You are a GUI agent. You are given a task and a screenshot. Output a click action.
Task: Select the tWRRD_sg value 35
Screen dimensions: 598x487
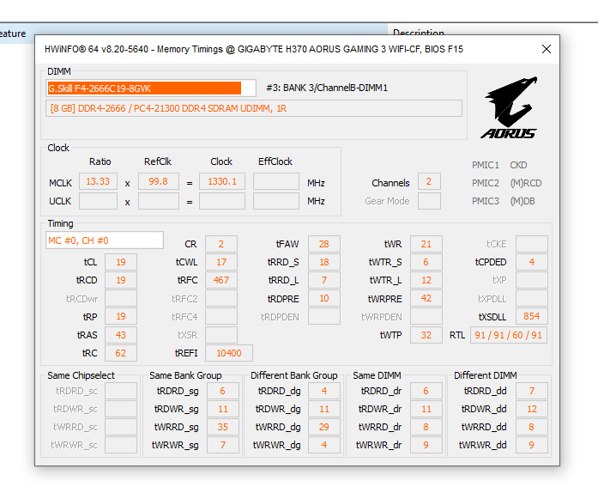[x=223, y=427]
